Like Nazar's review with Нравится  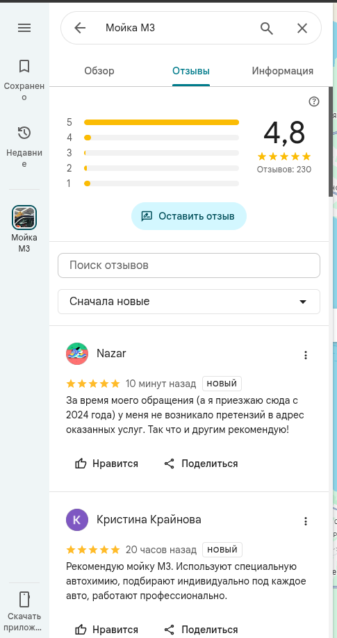pyautogui.click(x=106, y=464)
